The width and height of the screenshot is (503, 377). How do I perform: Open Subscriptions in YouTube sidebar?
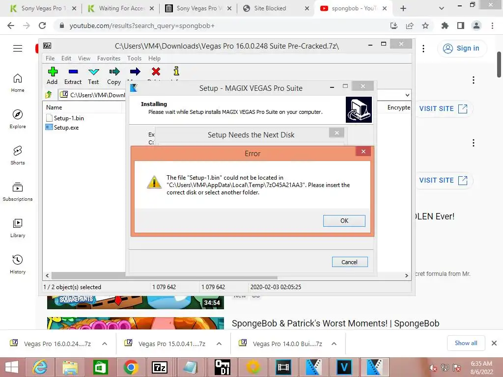tap(18, 191)
